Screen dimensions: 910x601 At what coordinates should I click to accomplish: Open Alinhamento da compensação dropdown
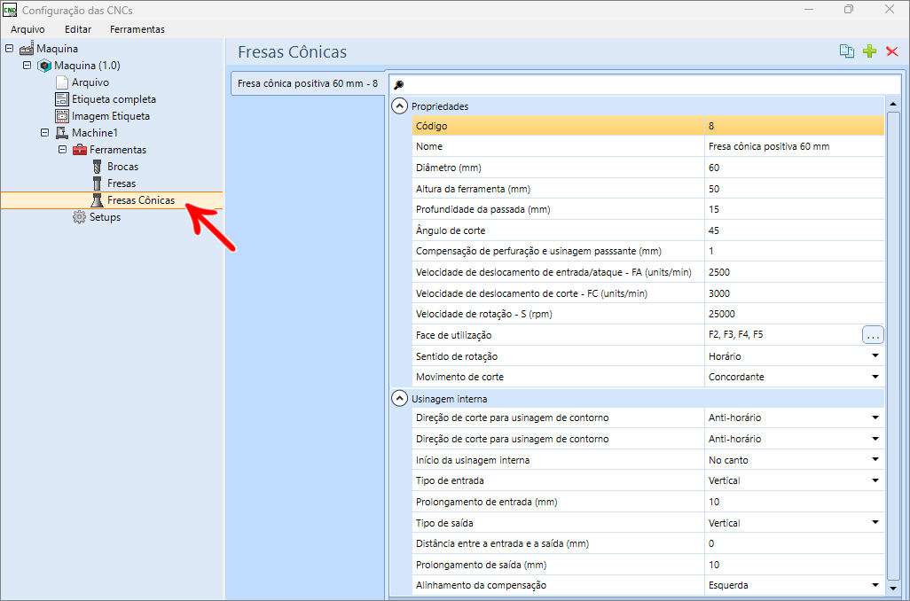(875, 585)
